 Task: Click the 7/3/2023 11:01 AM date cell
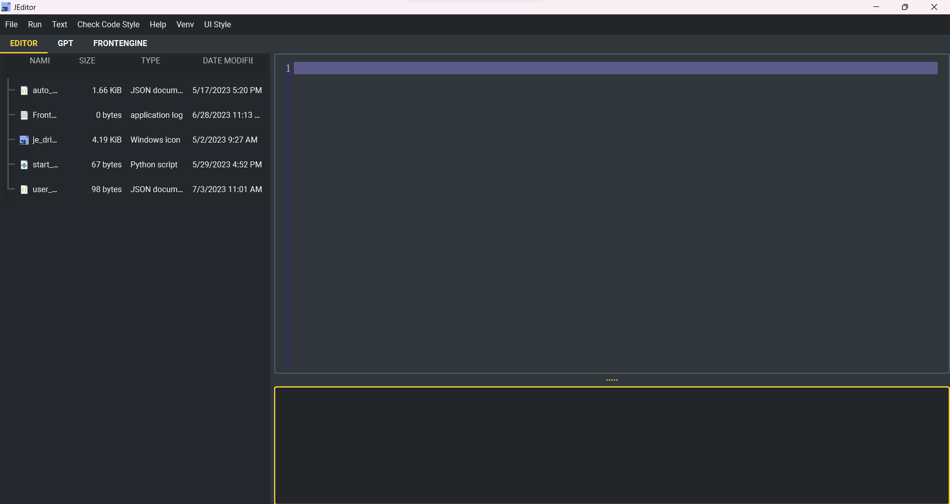[x=227, y=189]
